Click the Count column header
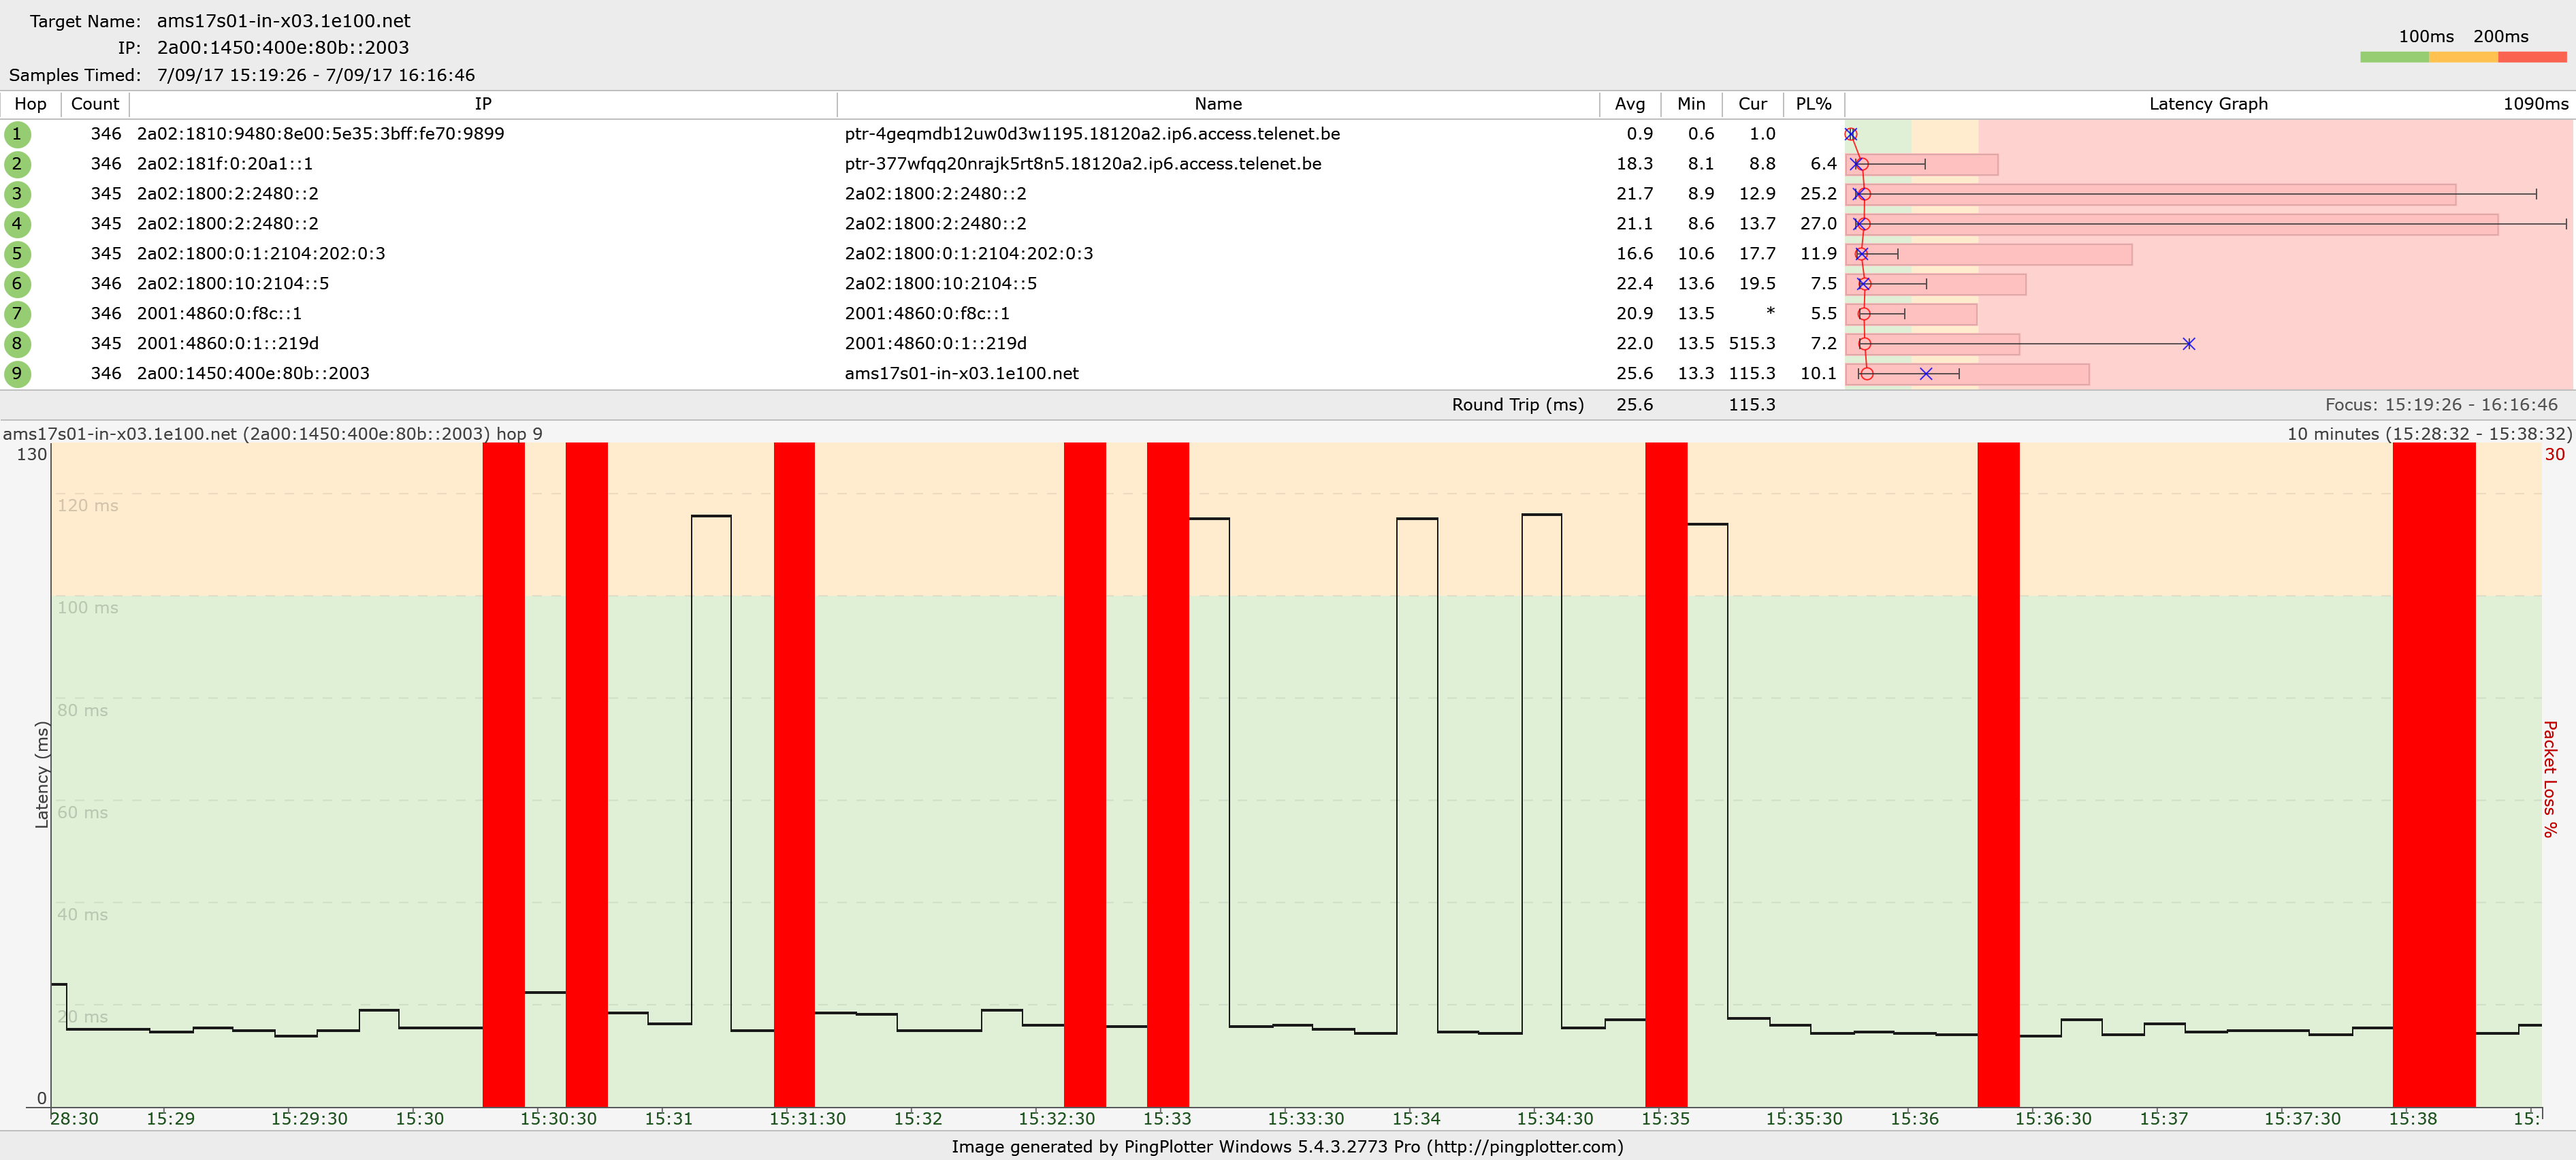The width and height of the screenshot is (2576, 1160). [x=95, y=104]
